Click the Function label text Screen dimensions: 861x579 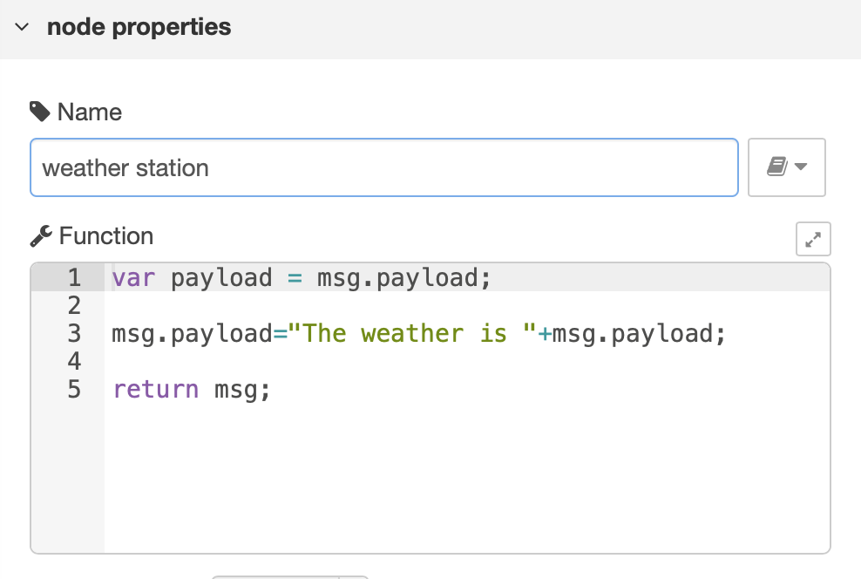coord(105,236)
